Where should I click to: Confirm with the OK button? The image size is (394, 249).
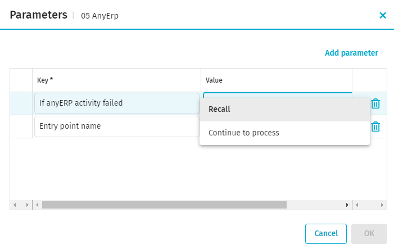tap(369, 233)
